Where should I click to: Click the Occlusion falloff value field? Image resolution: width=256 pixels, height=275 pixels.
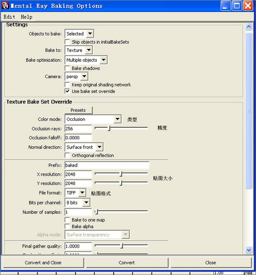78,138
